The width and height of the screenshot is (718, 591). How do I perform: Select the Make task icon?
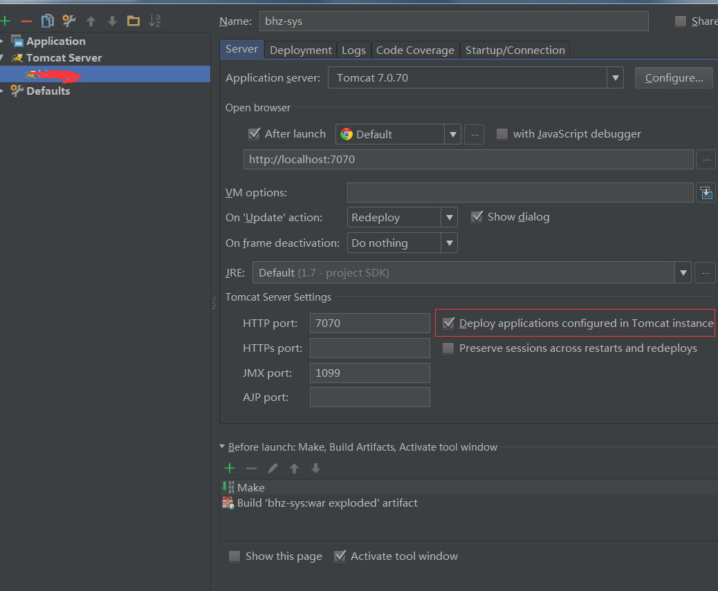(228, 487)
